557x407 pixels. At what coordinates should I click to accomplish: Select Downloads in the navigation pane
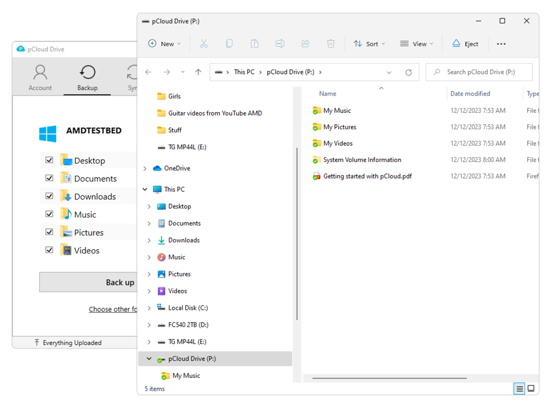184,240
